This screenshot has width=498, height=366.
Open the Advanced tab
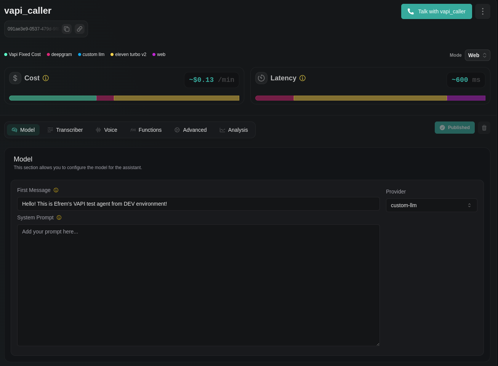pyautogui.click(x=191, y=130)
